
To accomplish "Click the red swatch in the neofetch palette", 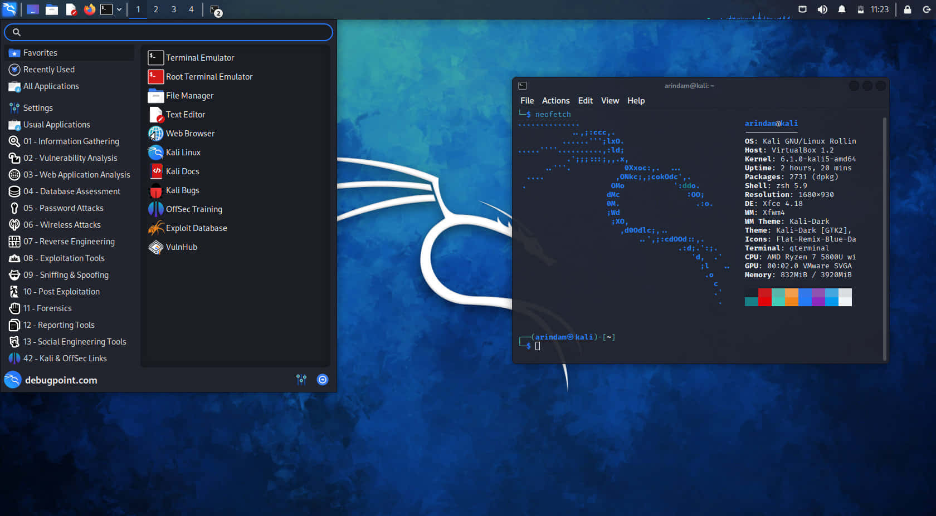I will coord(764,297).
